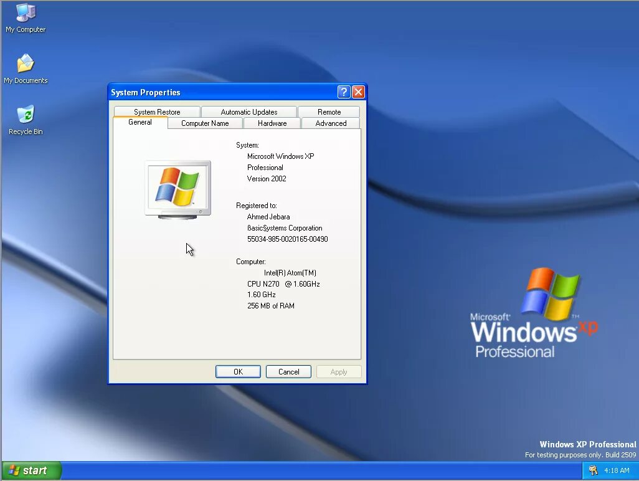Click the 'Computer:' label

click(x=250, y=262)
